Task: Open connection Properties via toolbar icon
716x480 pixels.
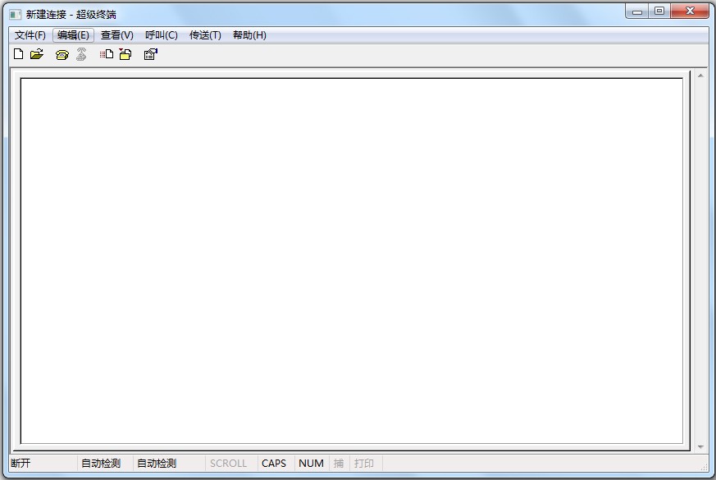Action: tap(150, 54)
